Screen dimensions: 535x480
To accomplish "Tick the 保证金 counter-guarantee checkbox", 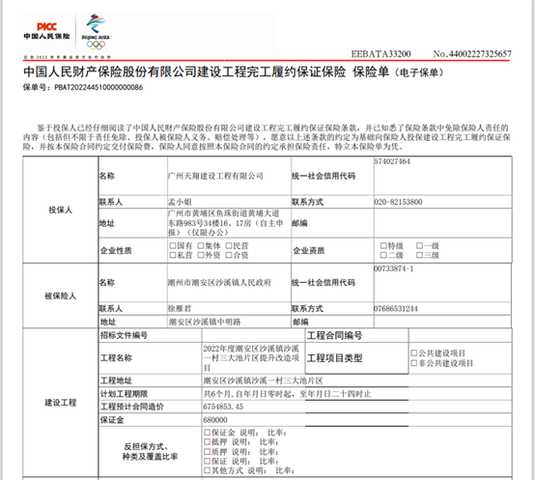I will tap(207, 433).
